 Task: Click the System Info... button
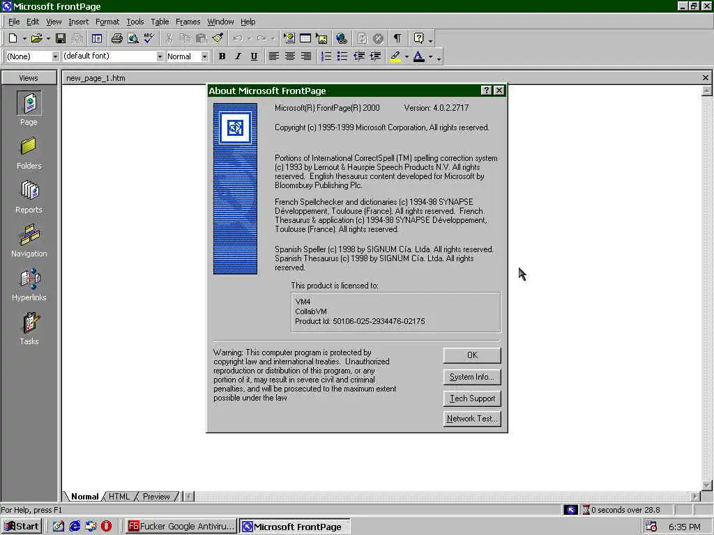pos(472,377)
